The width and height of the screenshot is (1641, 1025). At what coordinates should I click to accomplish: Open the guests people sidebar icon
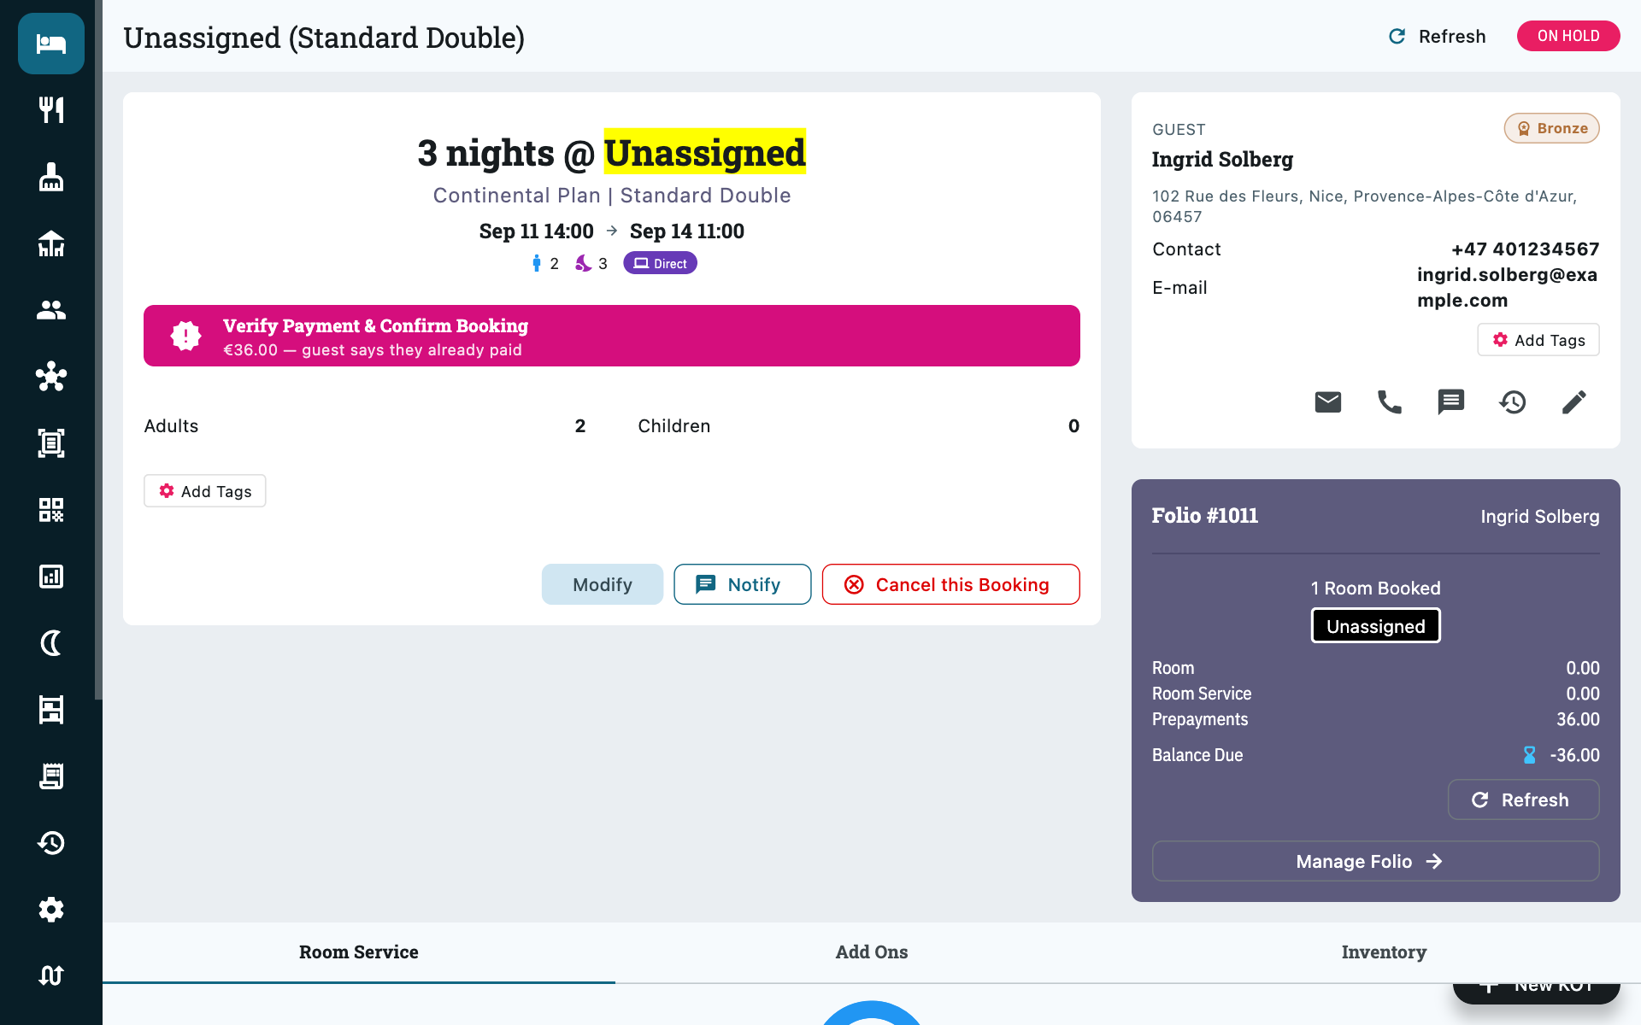pos(51,310)
